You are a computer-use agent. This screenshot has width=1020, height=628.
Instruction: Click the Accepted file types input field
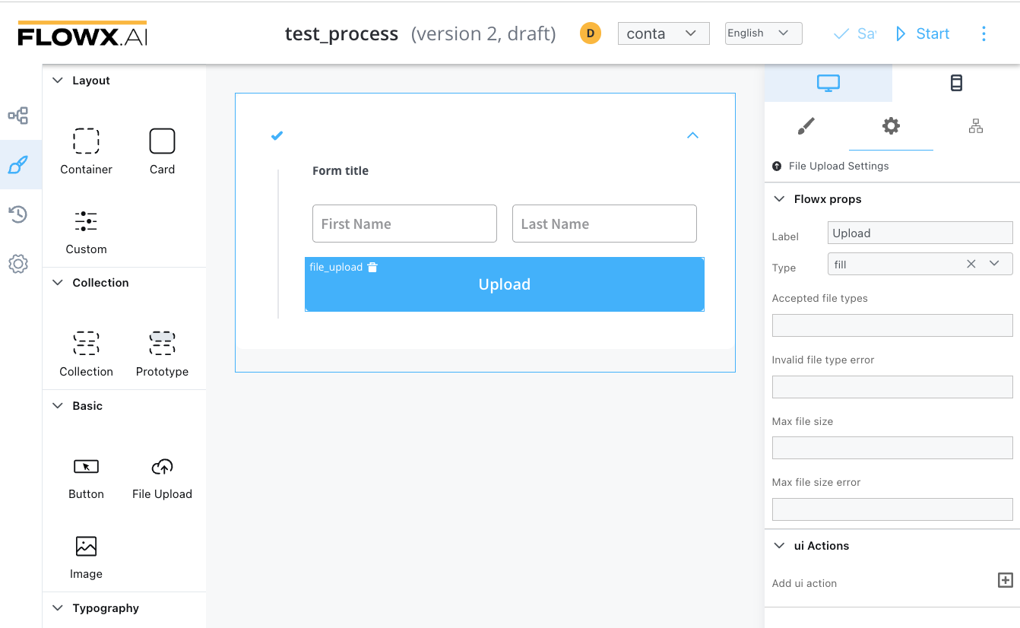pyautogui.click(x=892, y=325)
